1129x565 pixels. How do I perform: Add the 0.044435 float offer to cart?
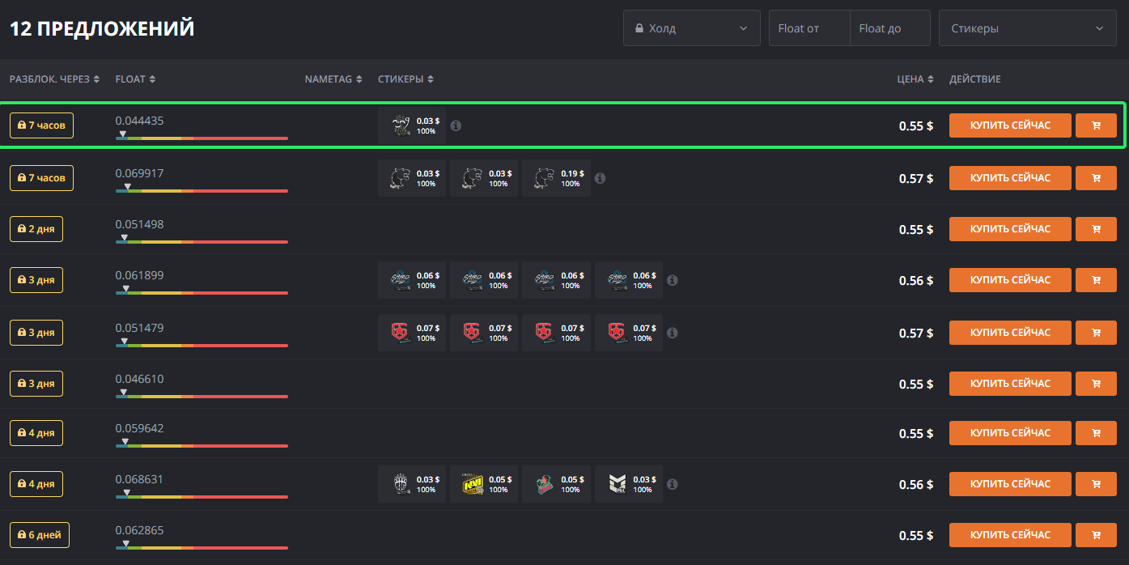(1096, 125)
